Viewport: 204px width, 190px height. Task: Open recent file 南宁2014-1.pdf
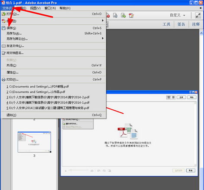click(54, 103)
